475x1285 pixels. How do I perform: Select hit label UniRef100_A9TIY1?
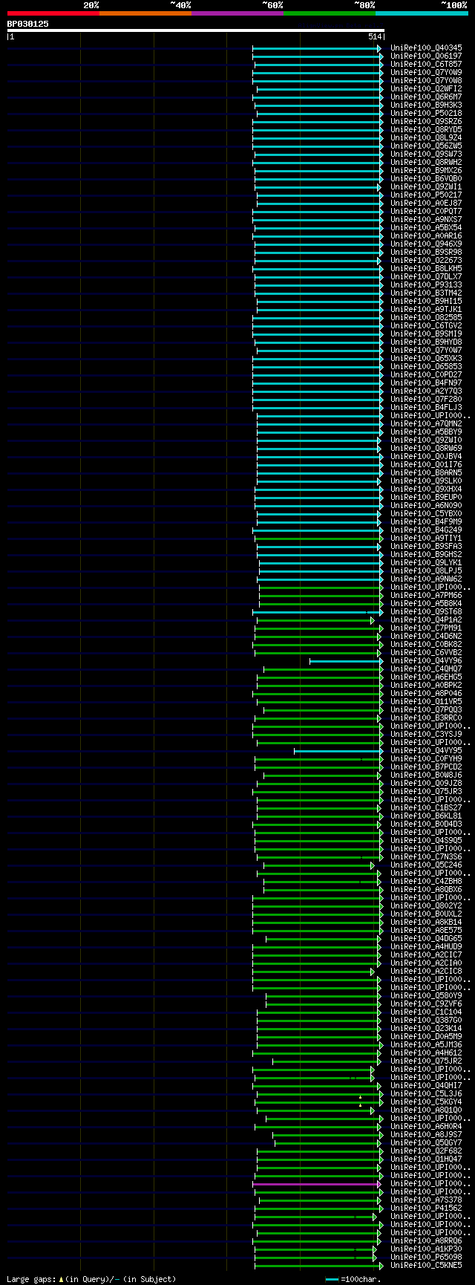coord(426,539)
